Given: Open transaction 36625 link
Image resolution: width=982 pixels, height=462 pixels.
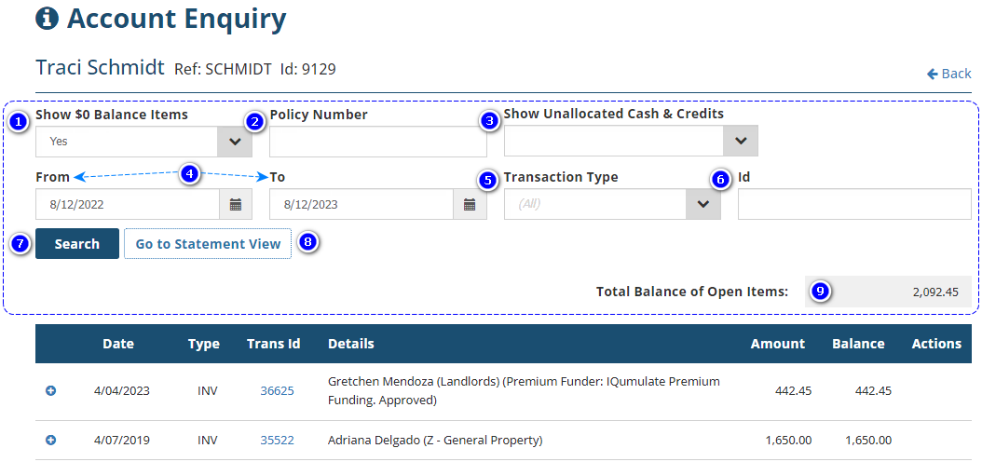Looking at the screenshot, I should pyautogui.click(x=277, y=390).
